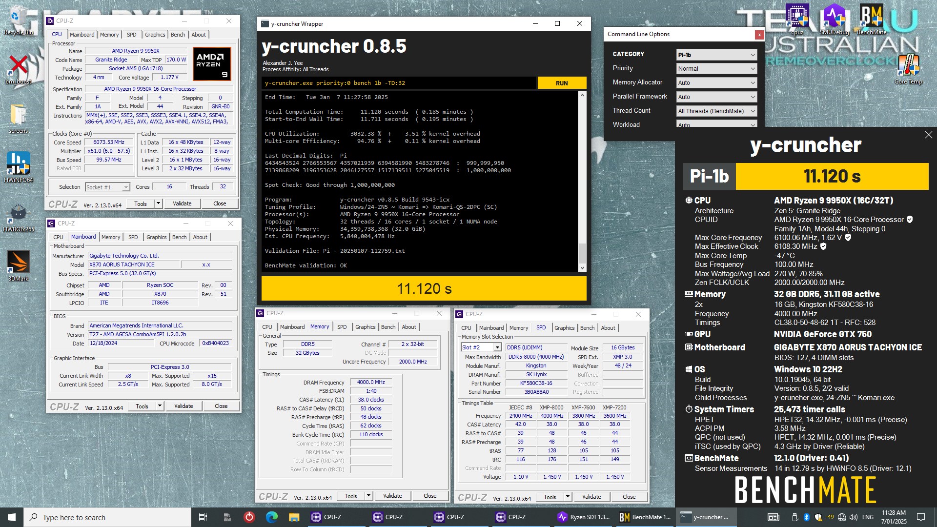Switch to the BenchMate taskbar item
The width and height of the screenshot is (937, 527).
coord(645,517)
